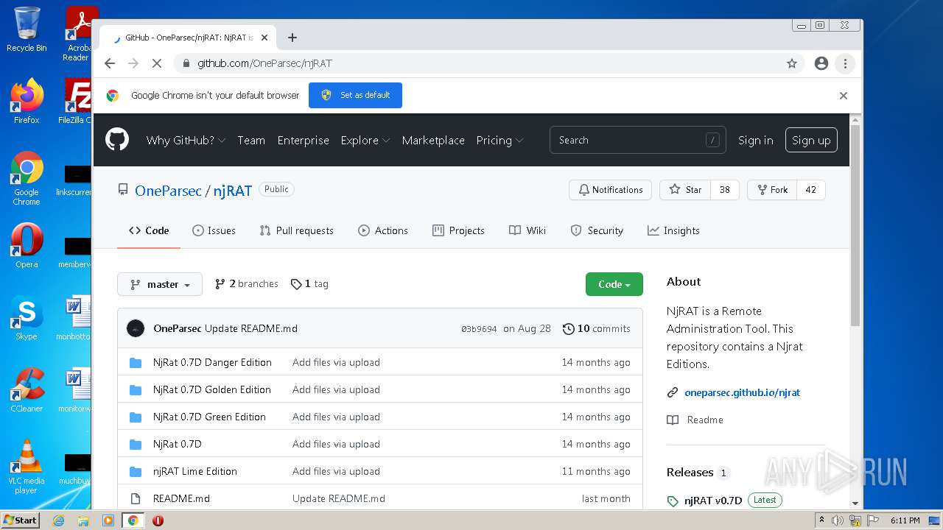Click the browser back arrow
Screen dimensions: 943x530
[x=110, y=63]
